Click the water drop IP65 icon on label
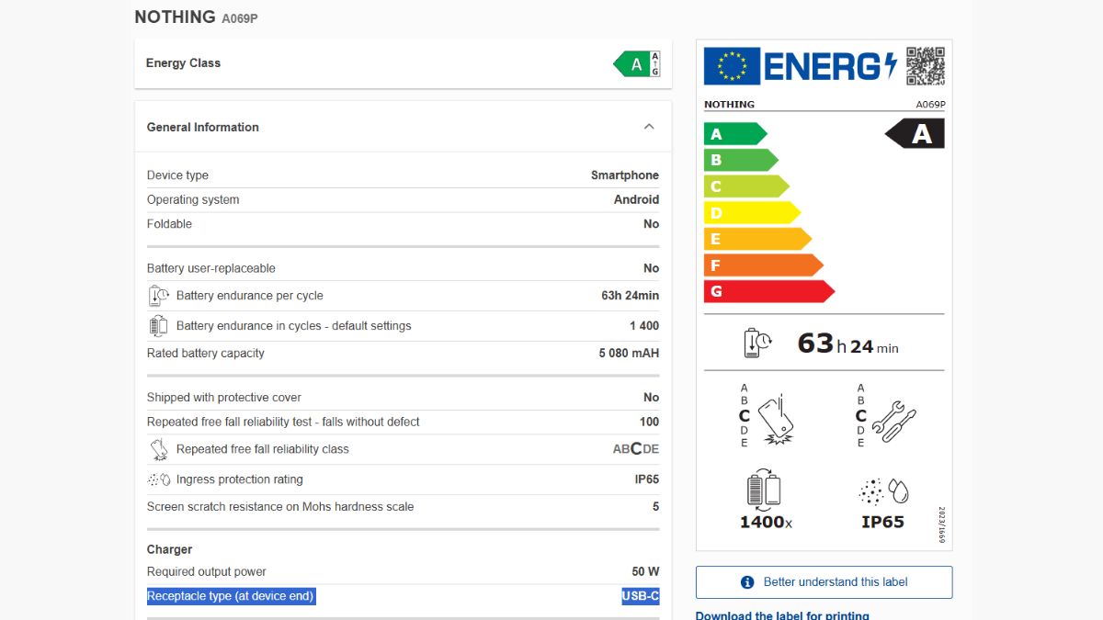1103x620 pixels. click(882, 491)
